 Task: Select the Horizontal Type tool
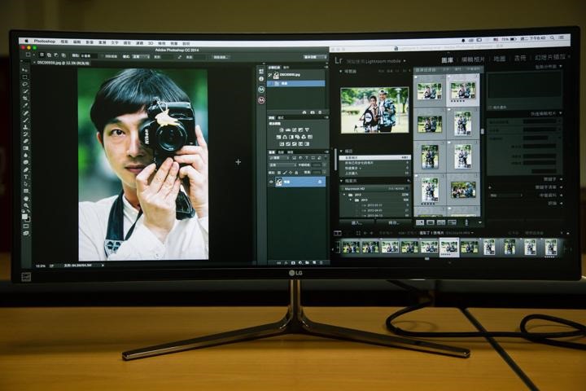click(26, 177)
